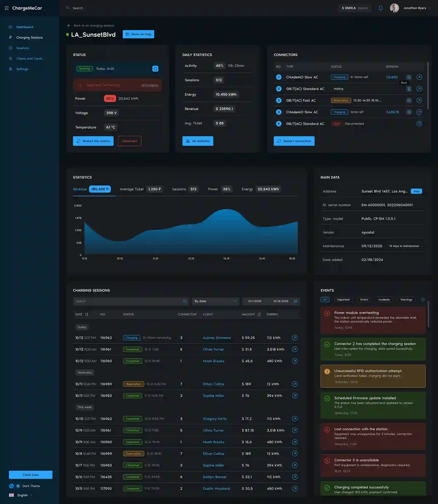Open the By date sort dropdown
Image resolution: width=438 pixels, height=504 pixels.
click(x=215, y=301)
